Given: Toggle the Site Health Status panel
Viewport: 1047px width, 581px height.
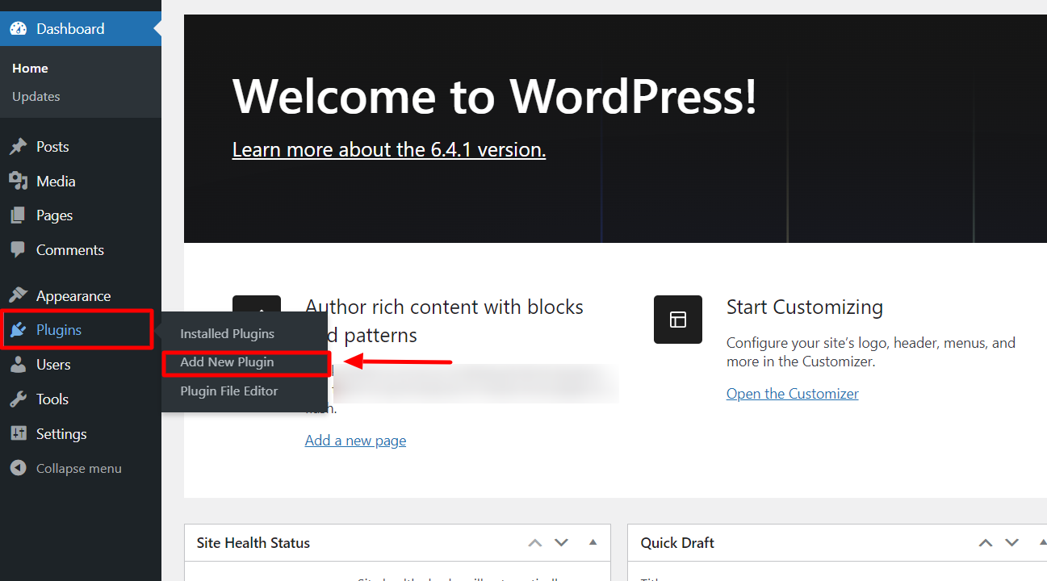Looking at the screenshot, I should tap(593, 543).
